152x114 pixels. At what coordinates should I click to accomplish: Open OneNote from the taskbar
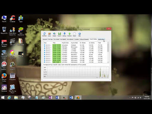(50, 98)
